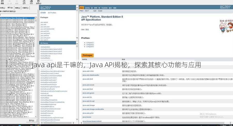Open java.awt.datatransfer in left packages frame
Image resolution: width=233 pixels, height=126 pixels.
point(48,29)
